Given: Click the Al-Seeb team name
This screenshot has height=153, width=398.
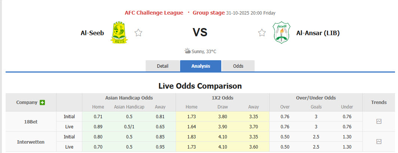Looking at the screenshot, I should 92,33.
